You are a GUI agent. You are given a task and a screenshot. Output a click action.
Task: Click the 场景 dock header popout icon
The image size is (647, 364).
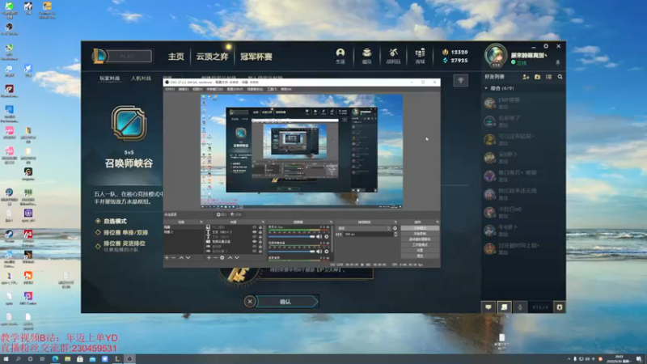(x=201, y=222)
